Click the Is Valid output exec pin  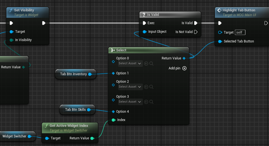click(196, 23)
